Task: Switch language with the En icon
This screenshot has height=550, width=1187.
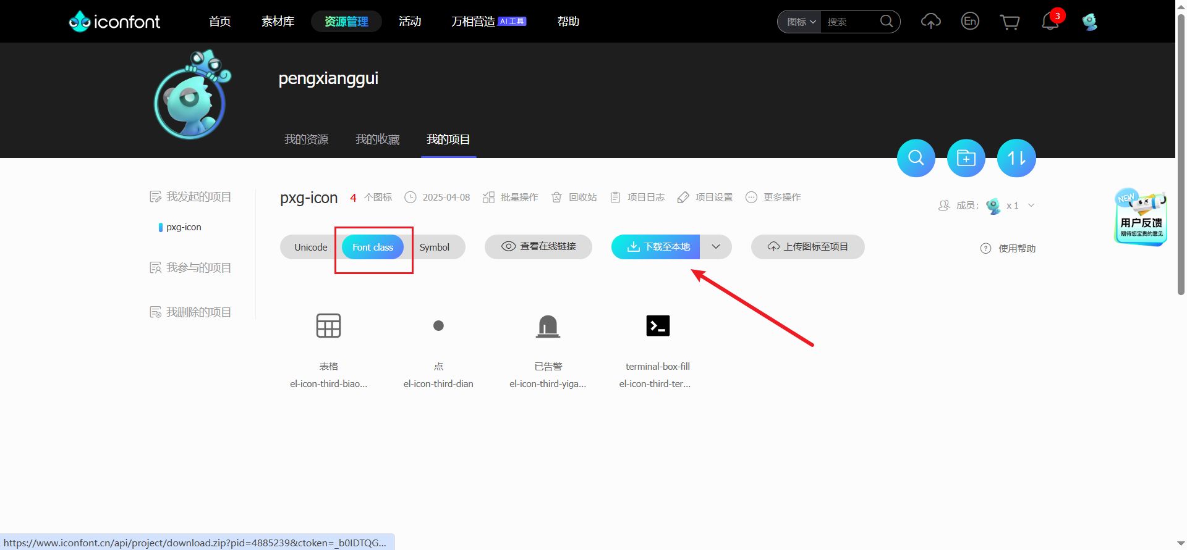Action: pyautogui.click(x=970, y=22)
